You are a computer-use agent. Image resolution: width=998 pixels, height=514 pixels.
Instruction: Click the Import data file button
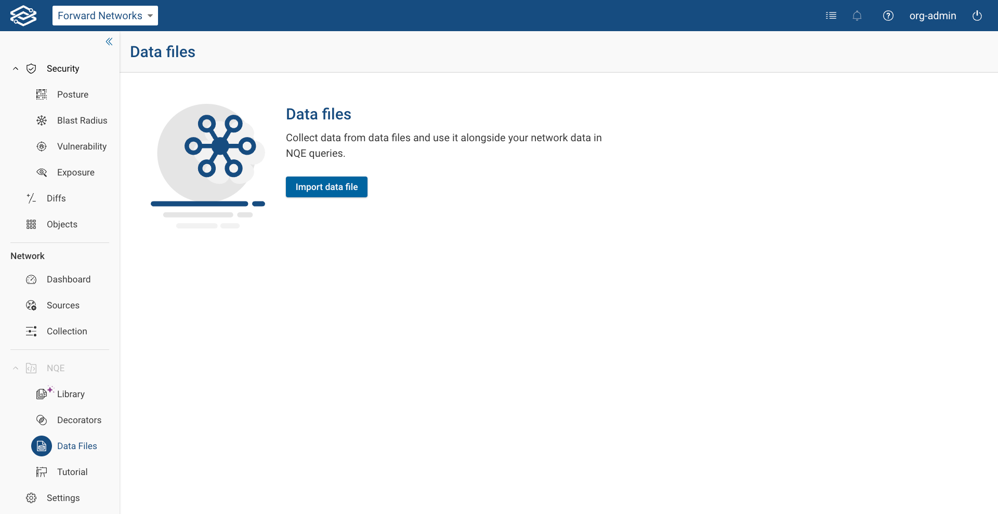(x=326, y=187)
